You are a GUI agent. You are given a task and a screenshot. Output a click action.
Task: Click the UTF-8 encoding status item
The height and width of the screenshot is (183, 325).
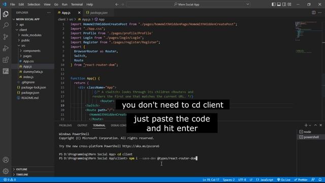coord(242,179)
